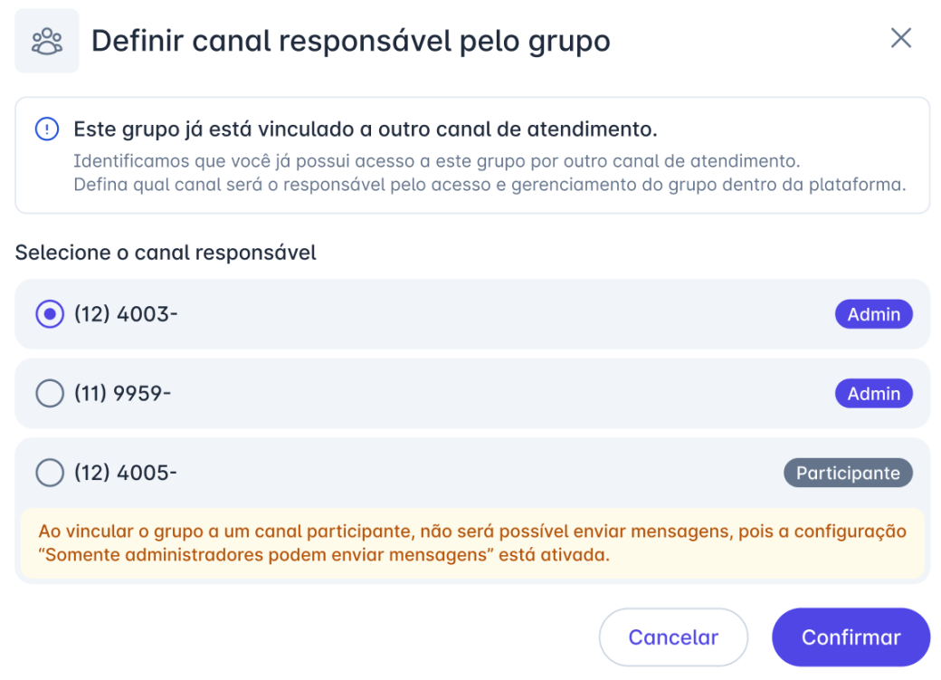
Task: Select the channel (11) 9959- as responsible
Action: pos(49,393)
